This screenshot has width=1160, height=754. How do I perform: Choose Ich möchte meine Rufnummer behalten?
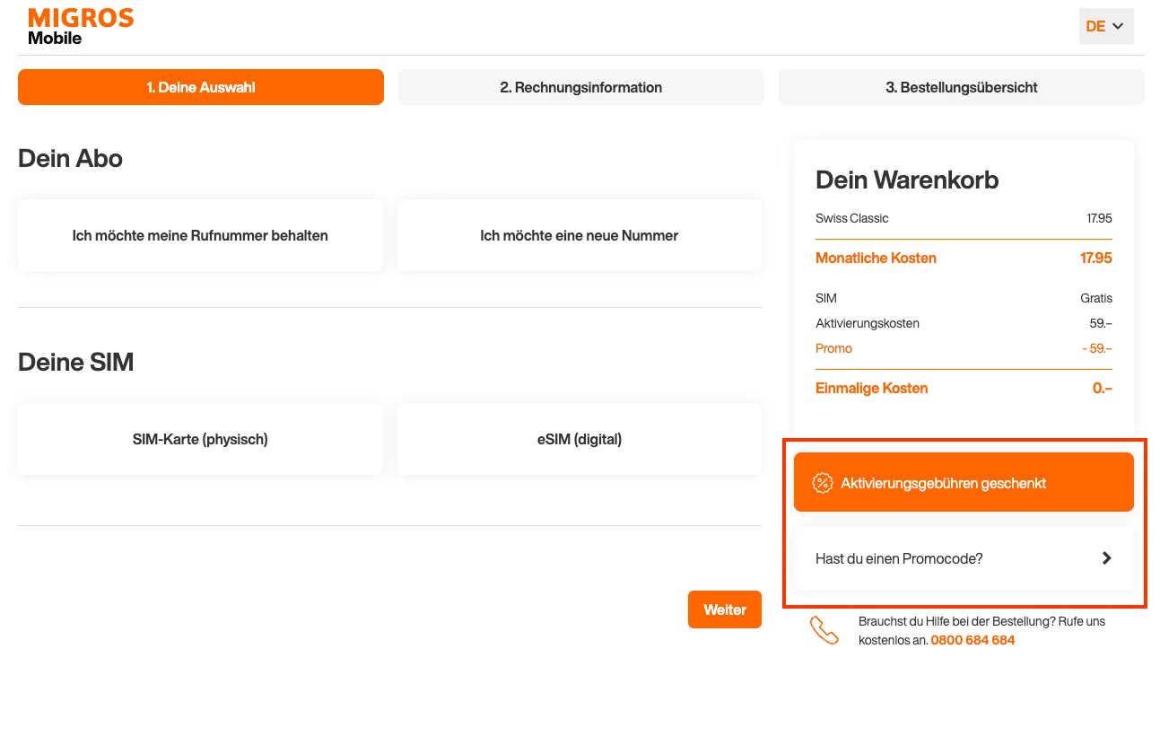point(200,235)
